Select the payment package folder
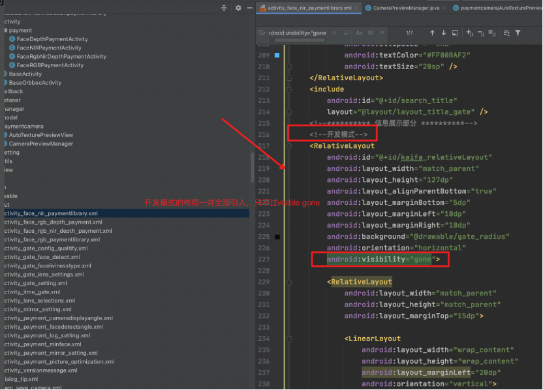This screenshot has width=543, height=390. (20, 31)
